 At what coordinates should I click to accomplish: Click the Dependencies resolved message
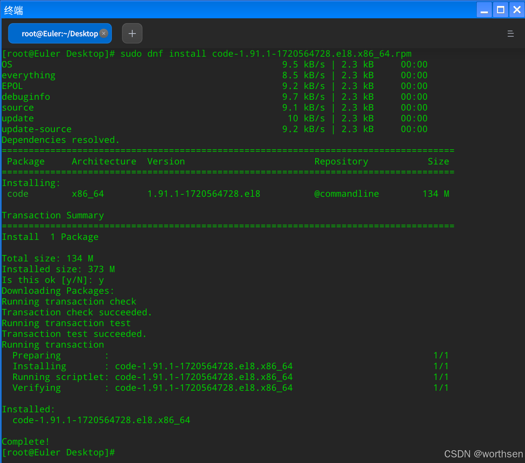(60, 140)
